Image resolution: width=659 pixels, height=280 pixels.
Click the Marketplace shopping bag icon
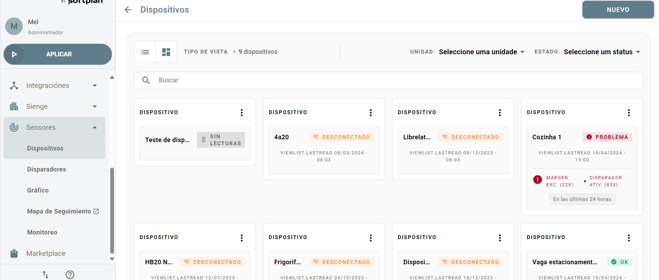(14, 253)
